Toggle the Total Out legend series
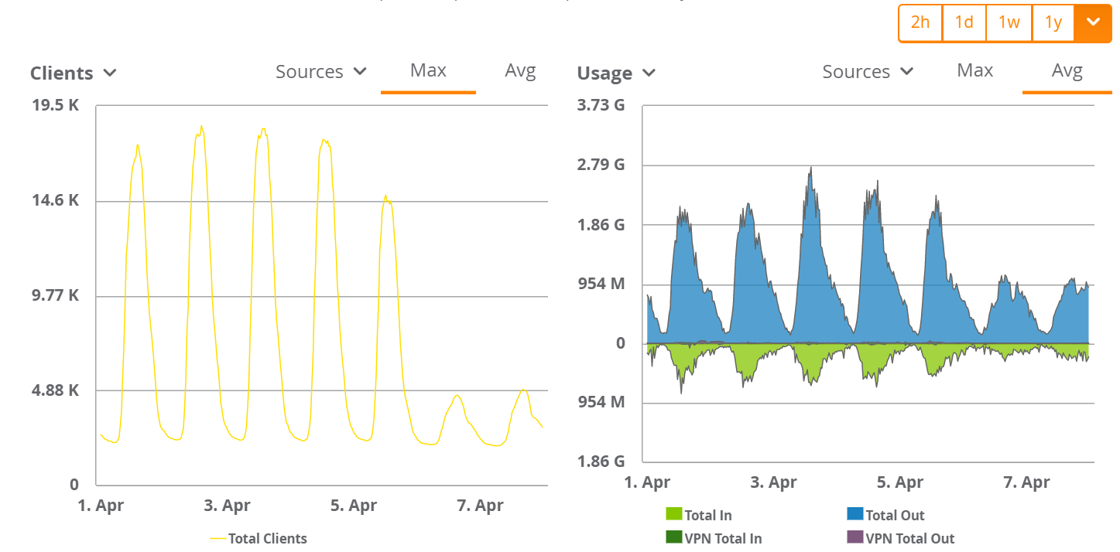This screenshot has width=1120, height=552. 885,516
